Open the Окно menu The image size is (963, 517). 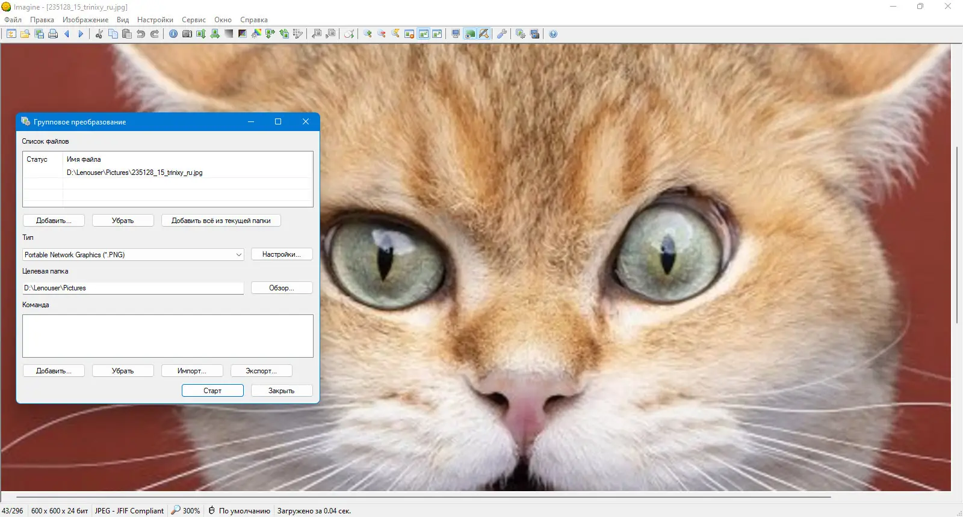[x=223, y=20]
